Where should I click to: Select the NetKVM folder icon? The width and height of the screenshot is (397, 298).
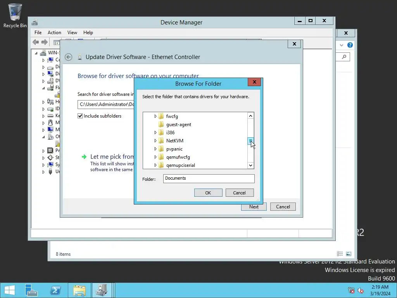pyautogui.click(x=161, y=140)
